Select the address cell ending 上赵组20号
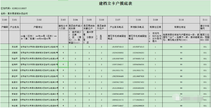This screenshot has height=108, width=211. click(x=39, y=88)
